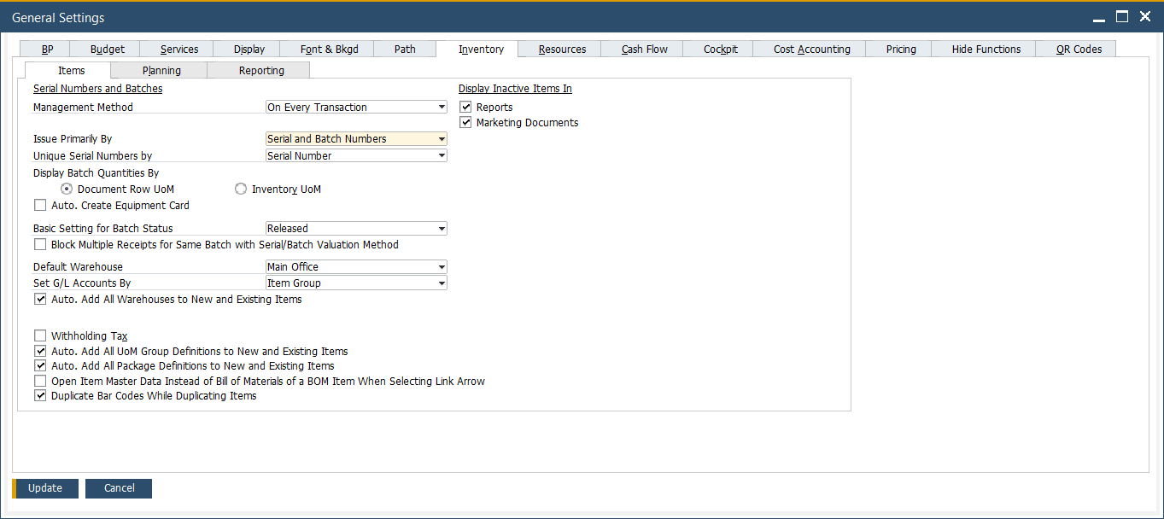Click the Management Method label
Image resolution: width=1164 pixels, height=519 pixels.
[83, 107]
